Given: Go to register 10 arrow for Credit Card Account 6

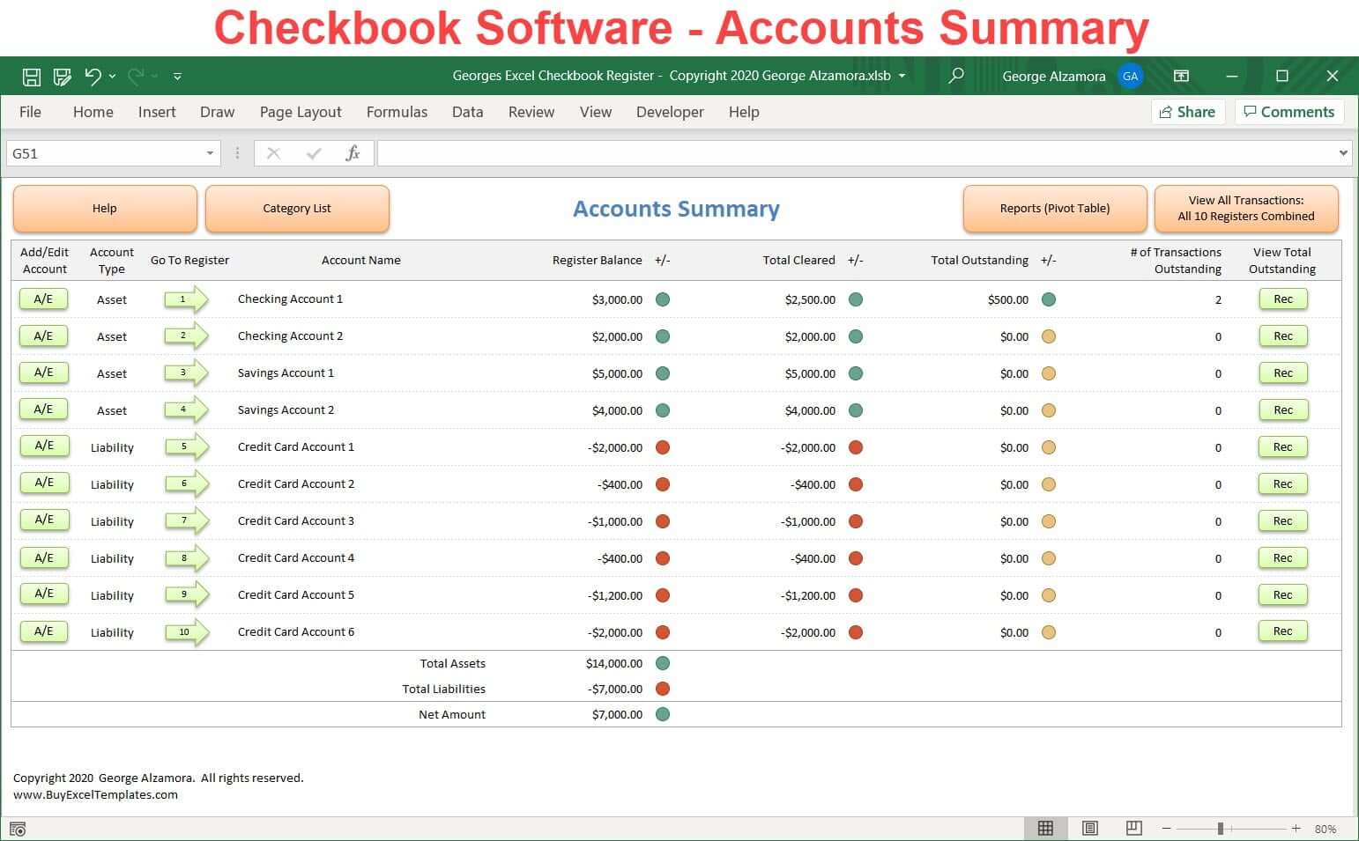Looking at the screenshot, I should pyautogui.click(x=186, y=632).
